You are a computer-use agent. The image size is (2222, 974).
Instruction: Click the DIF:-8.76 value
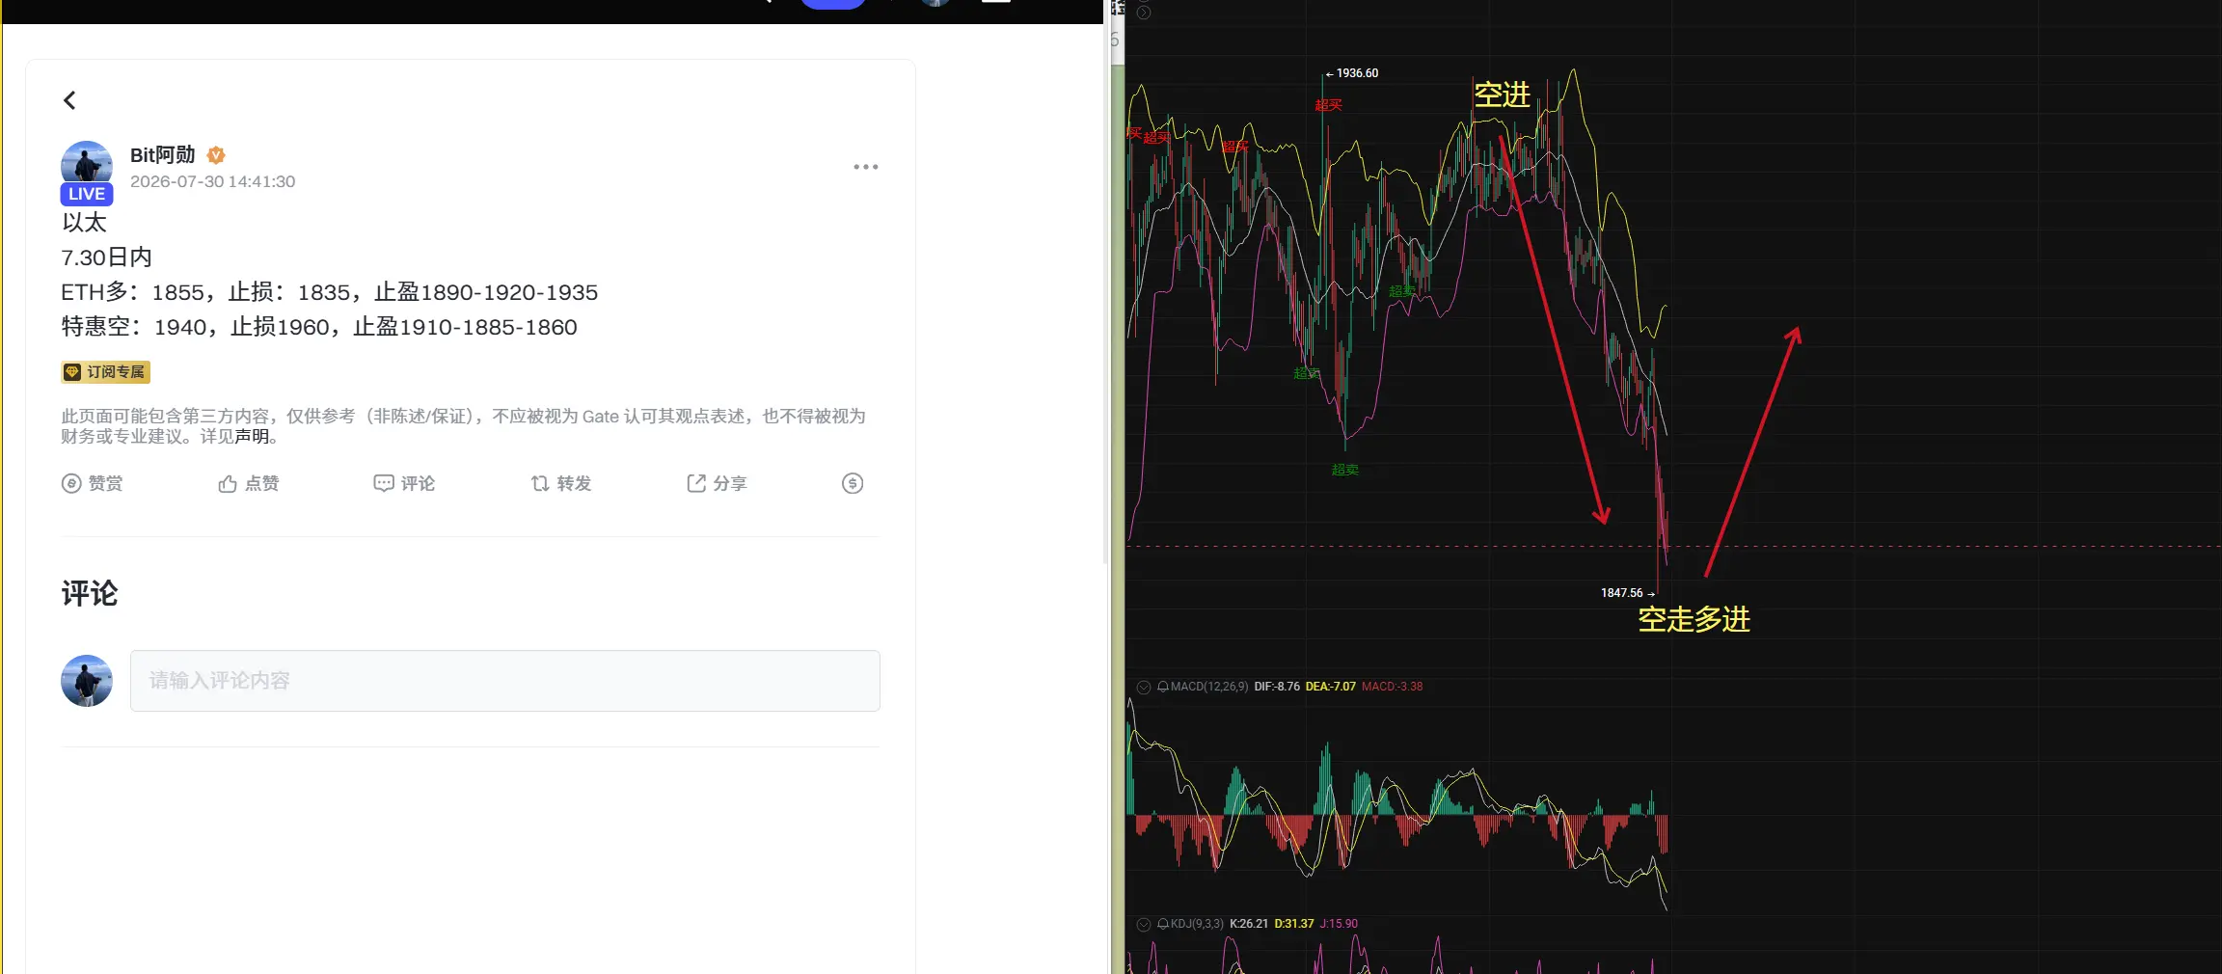1277,687
